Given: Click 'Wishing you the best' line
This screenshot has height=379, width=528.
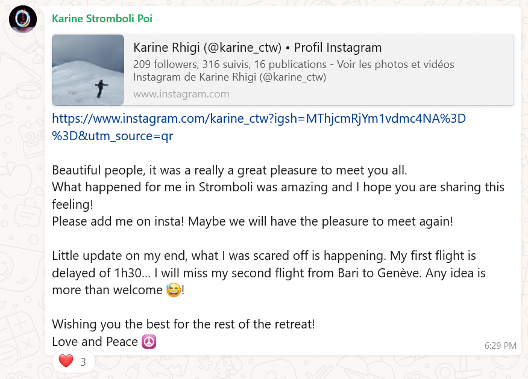Looking at the screenshot, I should pos(183,324).
